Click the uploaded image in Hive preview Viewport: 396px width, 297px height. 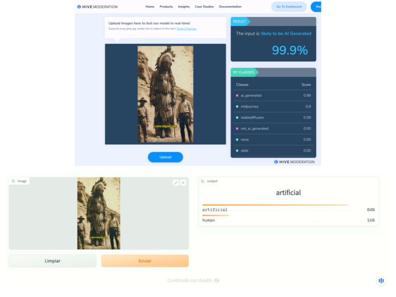click(165, 94)
